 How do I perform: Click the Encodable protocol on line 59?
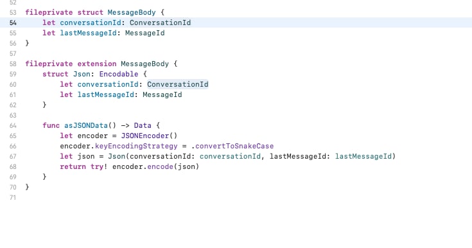pyautogui.click(x=119, y=74)
